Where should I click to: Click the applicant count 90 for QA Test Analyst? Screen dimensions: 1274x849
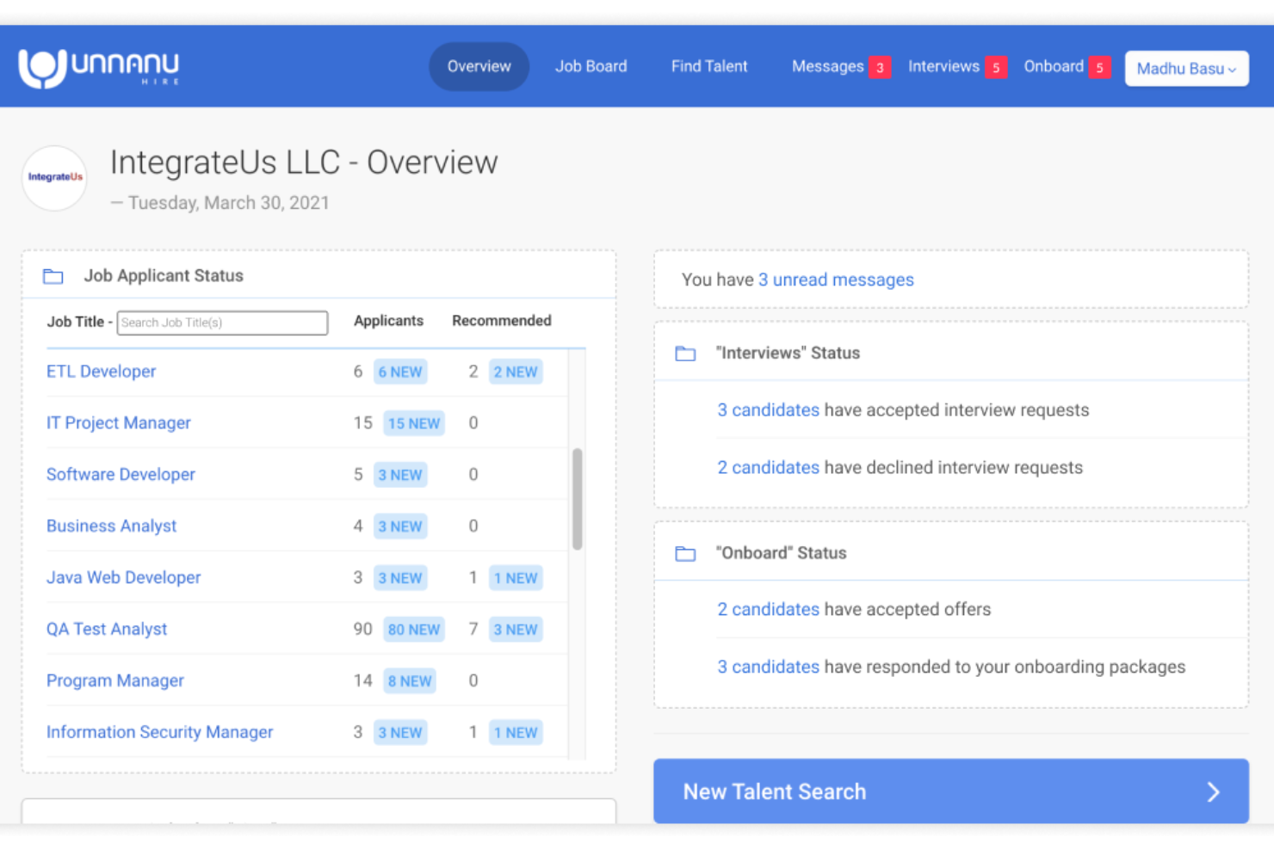click(x=362, y=630)
